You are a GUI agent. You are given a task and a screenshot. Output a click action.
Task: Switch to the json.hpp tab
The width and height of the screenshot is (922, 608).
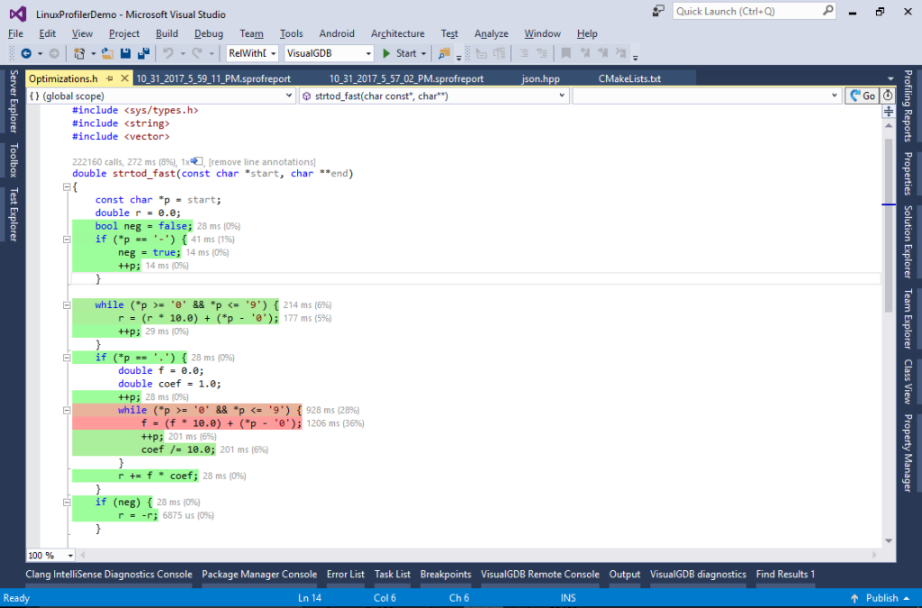[x=541, y=78]
